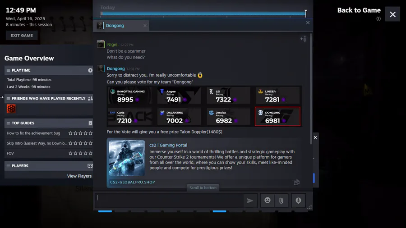This screenshot has height=228, width=406.
Task: Open the team ratings image in chat
Action: tap(204, 106)
